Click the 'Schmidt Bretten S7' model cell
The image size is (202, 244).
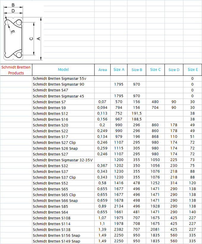pyautogui.click(x=63, y=102)
